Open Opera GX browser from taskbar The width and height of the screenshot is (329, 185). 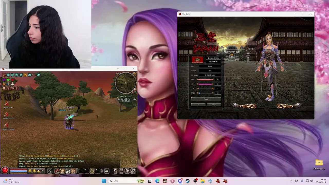(172, 181)
